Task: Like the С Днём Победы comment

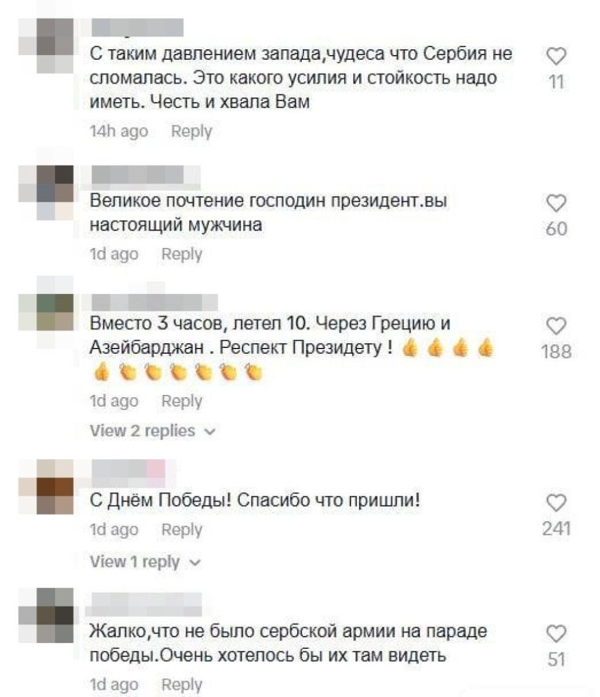Action: tap(555, 503)
